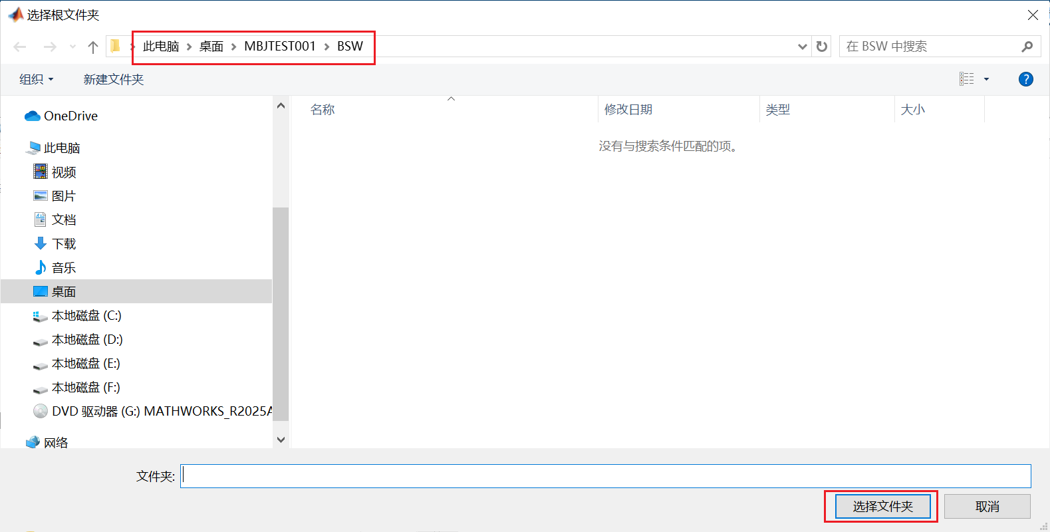Open help with the blue question icon

pyautogui.click(x=1026, y=79)
